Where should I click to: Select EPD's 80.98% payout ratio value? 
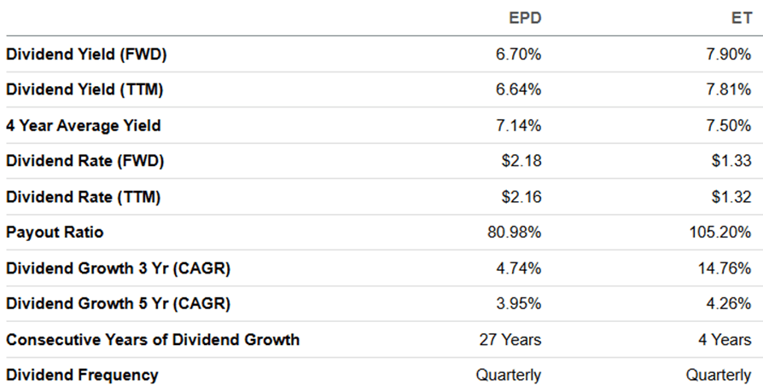(x=516, y=232)
